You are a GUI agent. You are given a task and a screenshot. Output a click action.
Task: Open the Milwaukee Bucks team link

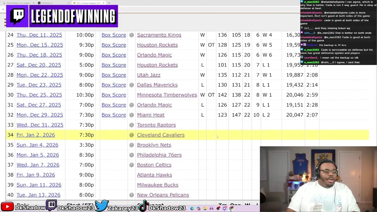tap(158, 185)
